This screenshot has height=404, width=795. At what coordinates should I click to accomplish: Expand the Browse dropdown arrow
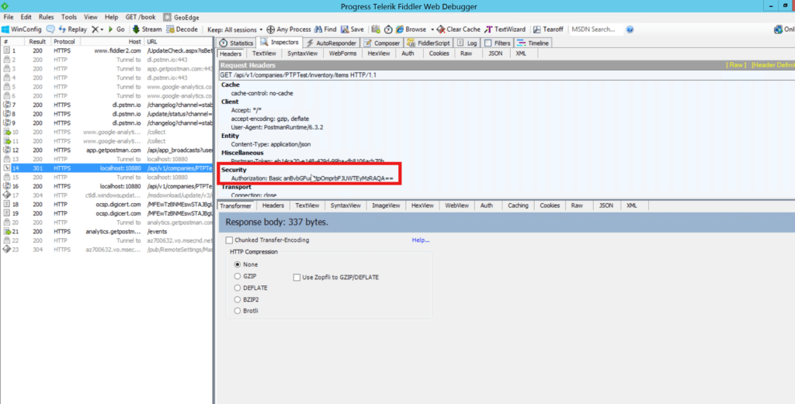click(432, 29)
